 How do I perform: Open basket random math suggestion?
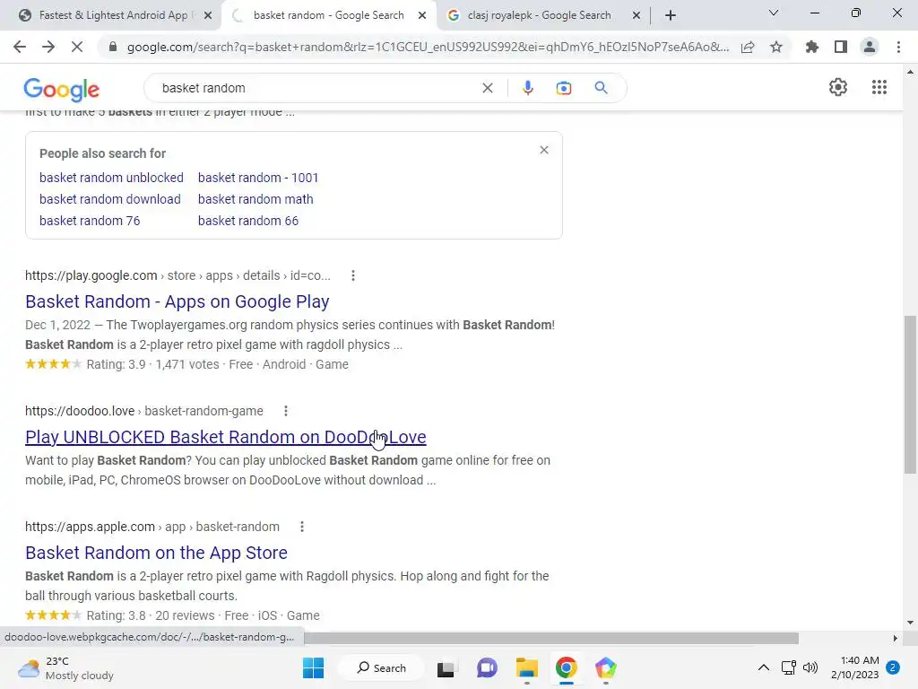[255, 199]
